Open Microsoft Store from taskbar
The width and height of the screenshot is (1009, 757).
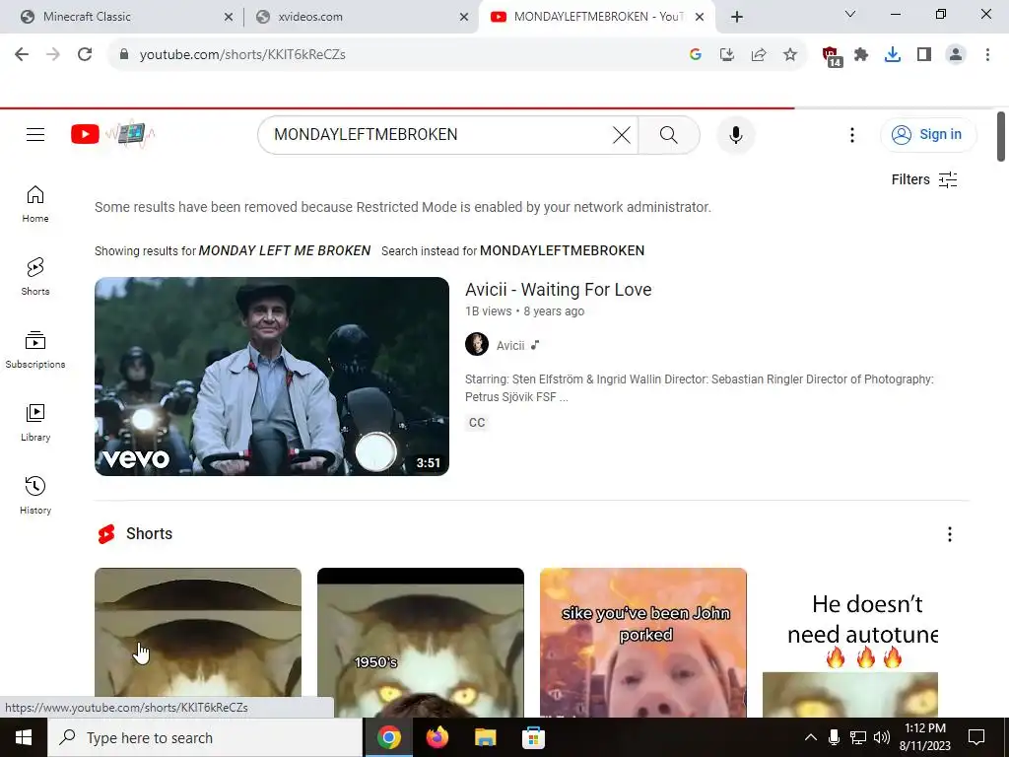tap(533, 737)
